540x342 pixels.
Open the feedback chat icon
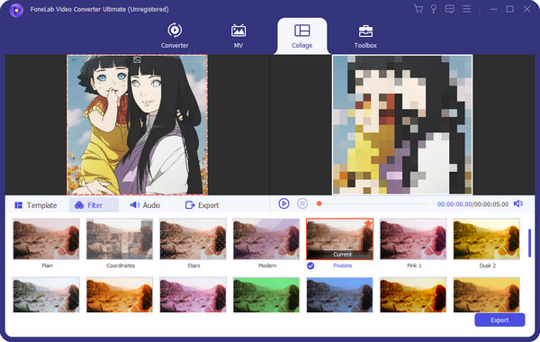click(449, 9)
